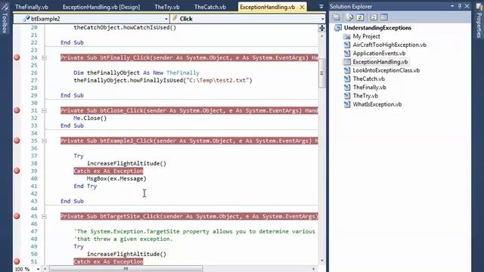Click the "C:\Temp\test2.txt" string literal
484x272 pixels.
(218, 81)
